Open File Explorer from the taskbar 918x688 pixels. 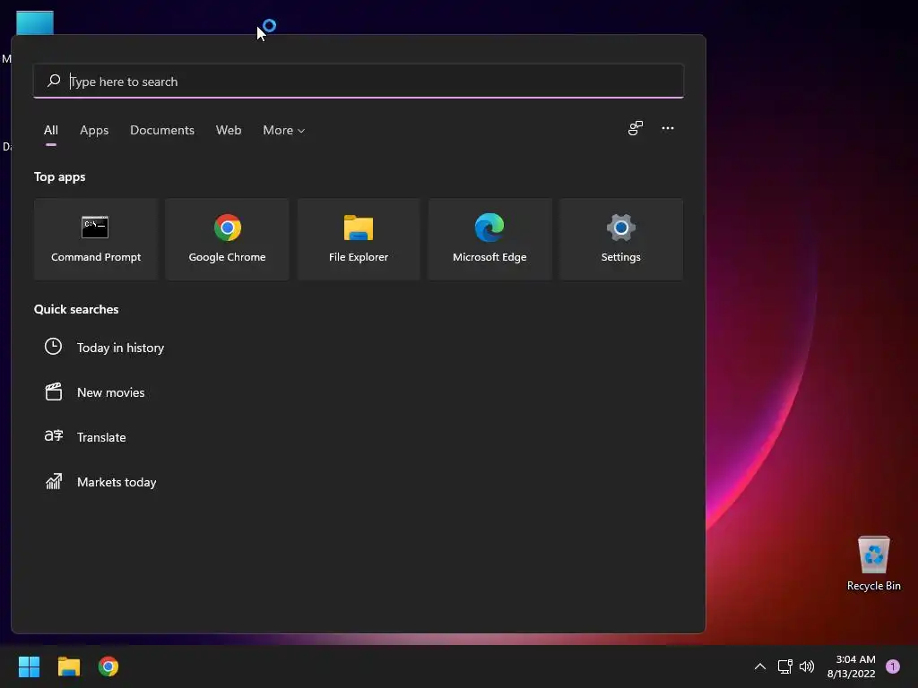[68, 666]
